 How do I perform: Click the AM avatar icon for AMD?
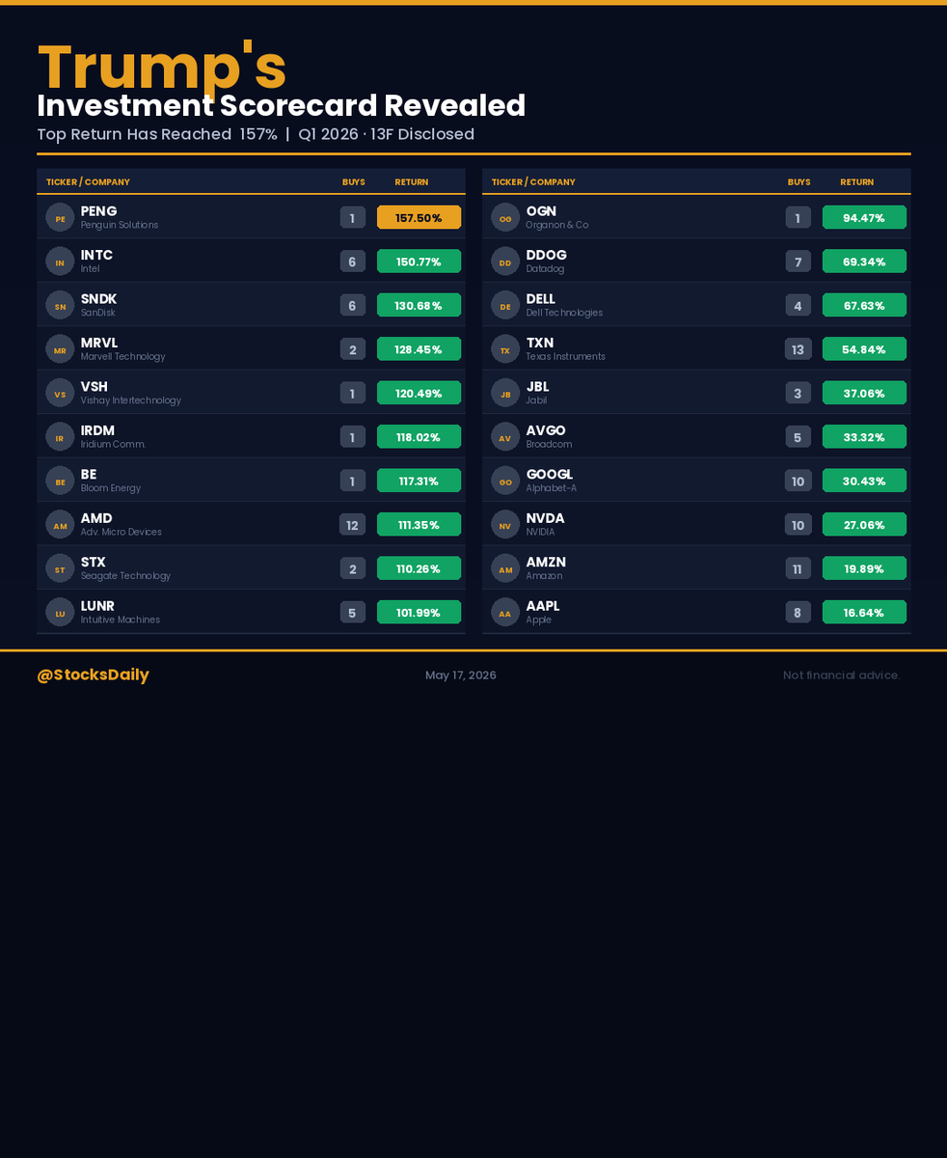[x=60, y=525]
